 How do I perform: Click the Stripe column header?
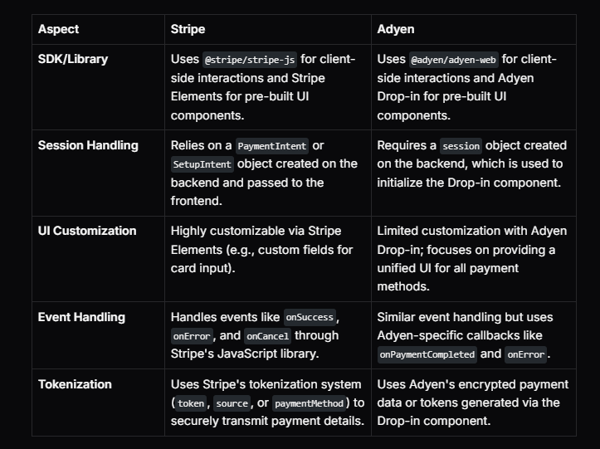[188, 29]
